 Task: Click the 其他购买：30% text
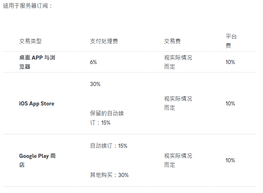[x=109, y=175]
